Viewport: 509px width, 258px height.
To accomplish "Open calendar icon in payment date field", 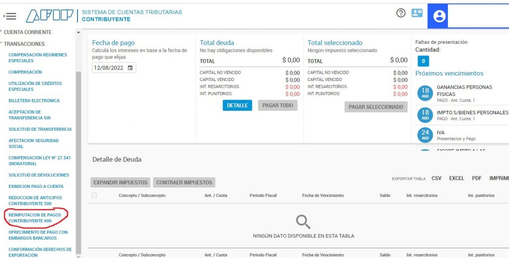I will [x=130, y=68].
